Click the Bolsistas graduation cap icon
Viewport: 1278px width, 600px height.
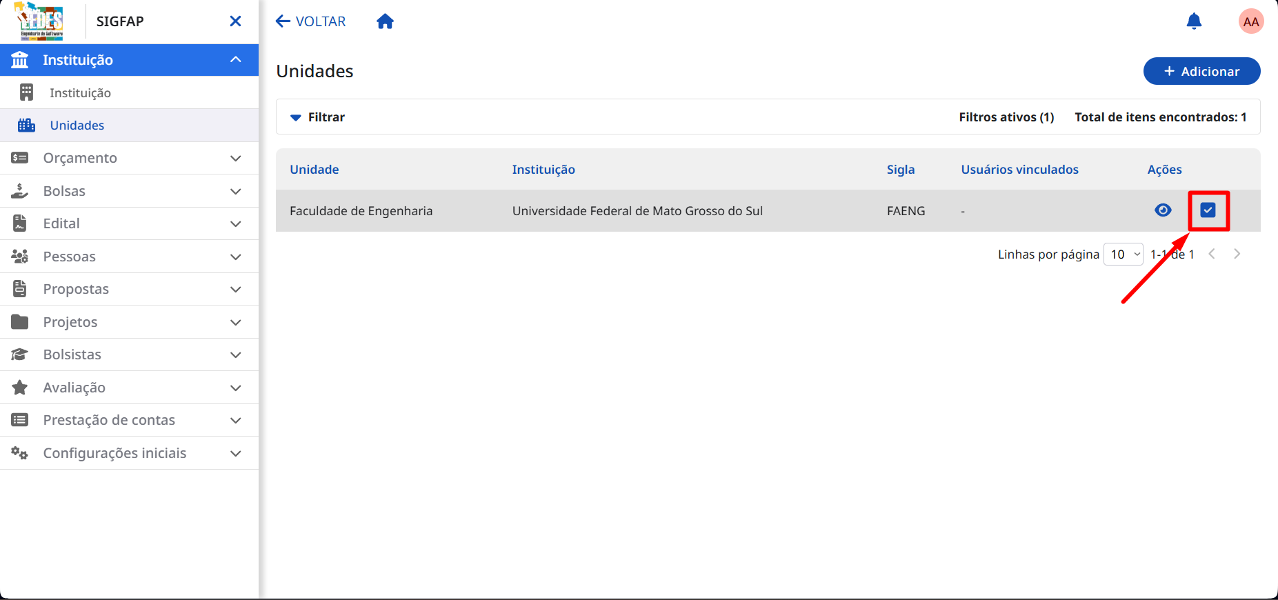pyautogui.click(x=20, y=354)
